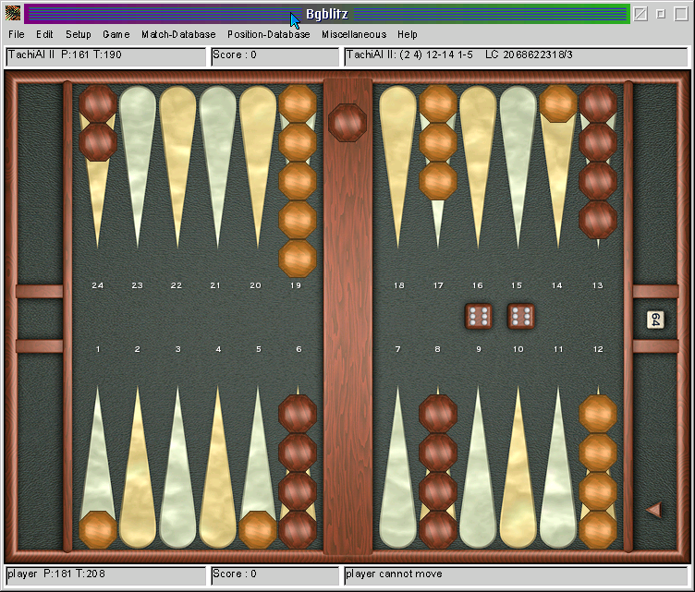Image resolution: width=695 pixels, height=592 pixels.
Task: Click the window menu icon in title bar
Action: tap(11, 14)
